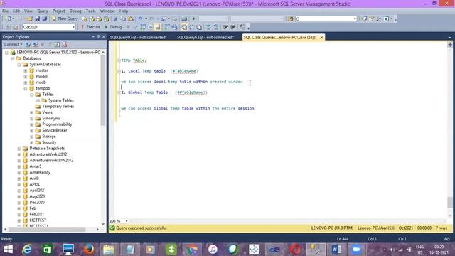Click the Cut scissors icon
Screen dimensions: 455x256
pyautogui.click(x=116, y=19)
